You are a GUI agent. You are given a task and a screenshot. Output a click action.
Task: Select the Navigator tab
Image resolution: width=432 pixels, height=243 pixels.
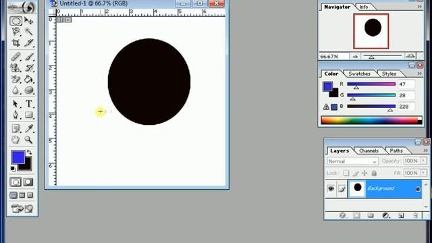tap(337, 7)
